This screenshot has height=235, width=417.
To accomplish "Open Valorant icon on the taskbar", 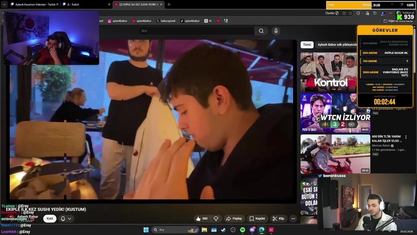I will 271,230.
